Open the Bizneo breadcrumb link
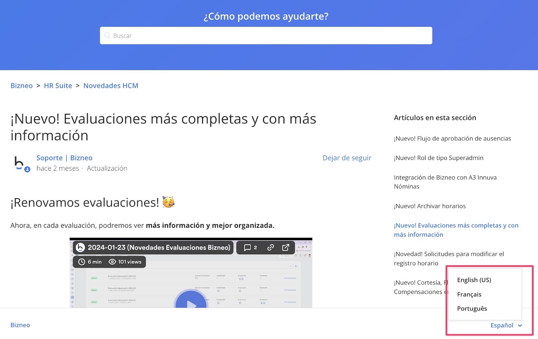The height and width of the screenshot is (339, 538). coord(22,86)
